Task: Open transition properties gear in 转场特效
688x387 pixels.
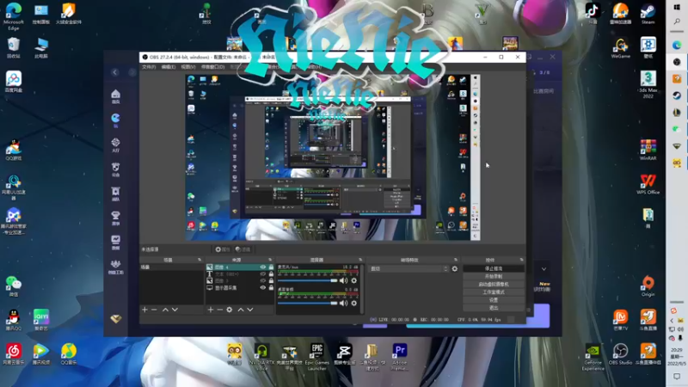Action: (455, 268)
